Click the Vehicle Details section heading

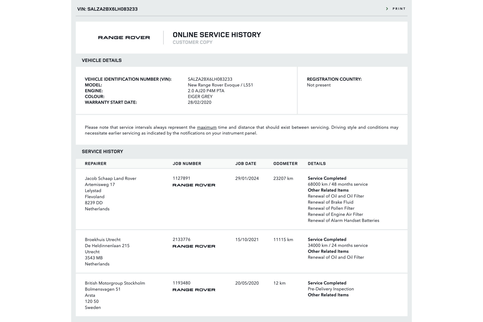tap(101, 60)
